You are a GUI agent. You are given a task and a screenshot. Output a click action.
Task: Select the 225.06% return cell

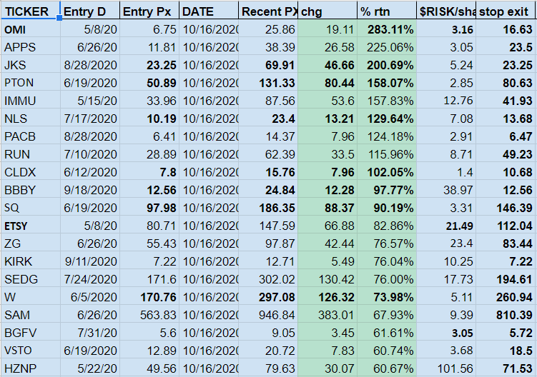[387, 47]
